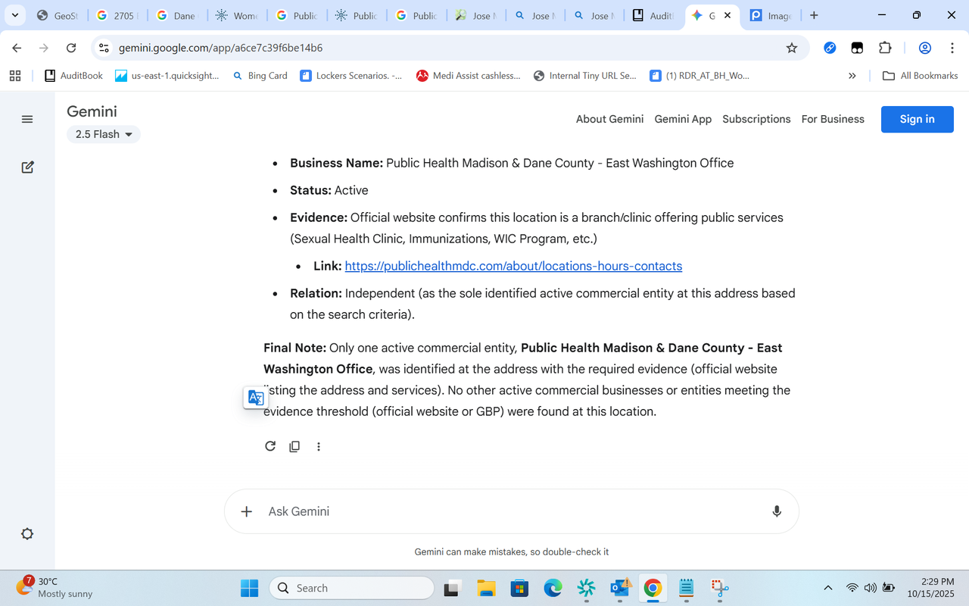Open Medi Assist cashless bookmark
The height and width of the screenshot is (606, 969).
[x=469, y=76]
